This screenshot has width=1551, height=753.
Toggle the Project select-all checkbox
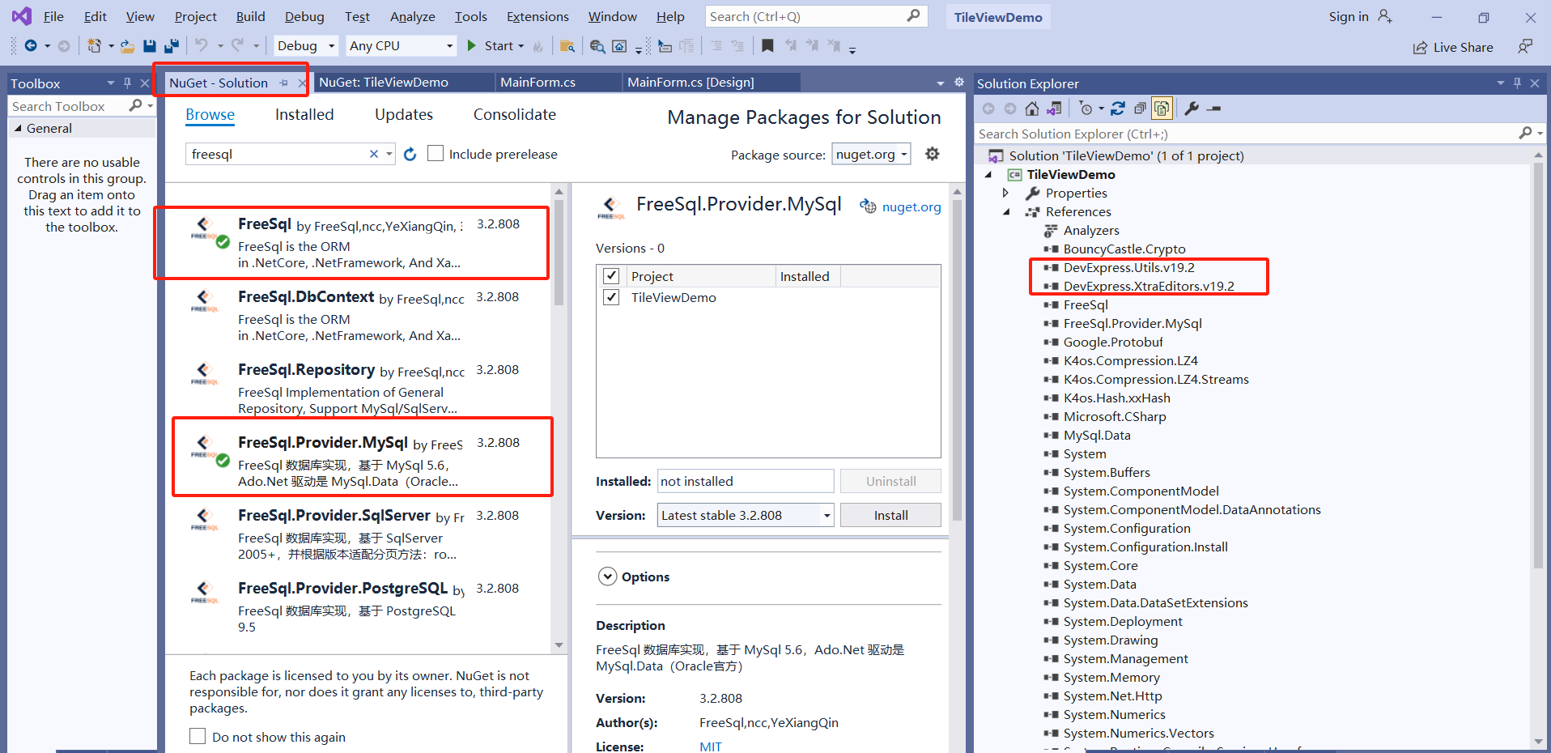[x=611, y=276]
